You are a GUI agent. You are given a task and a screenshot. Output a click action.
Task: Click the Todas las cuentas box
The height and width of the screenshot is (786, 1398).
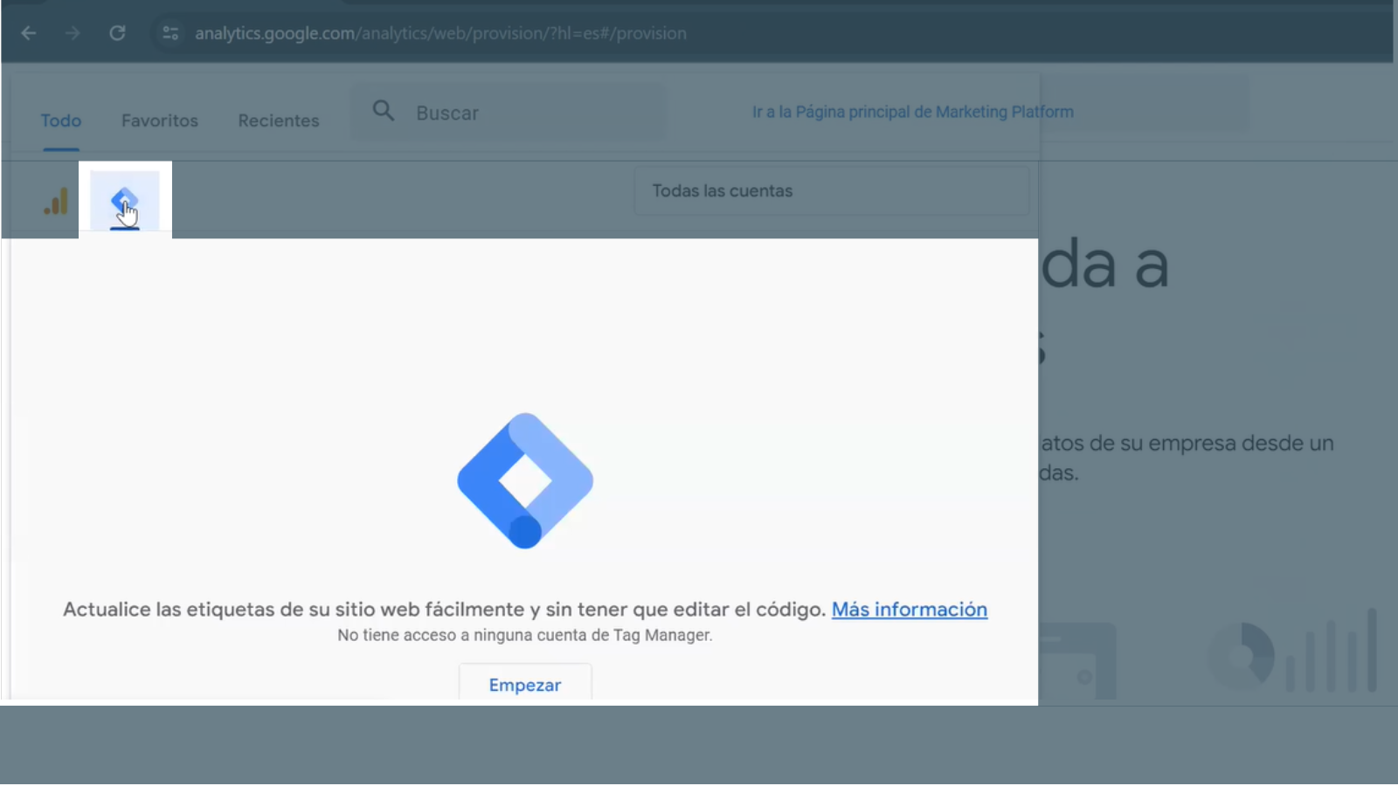coord(832,190)
